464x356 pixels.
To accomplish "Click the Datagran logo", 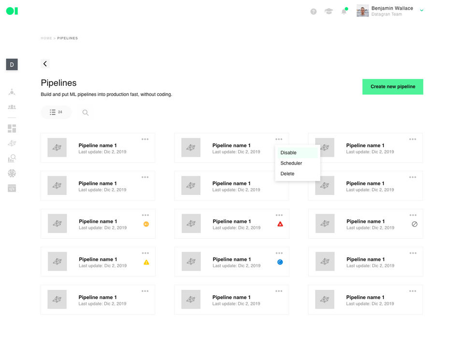I will tap(12, 11).
